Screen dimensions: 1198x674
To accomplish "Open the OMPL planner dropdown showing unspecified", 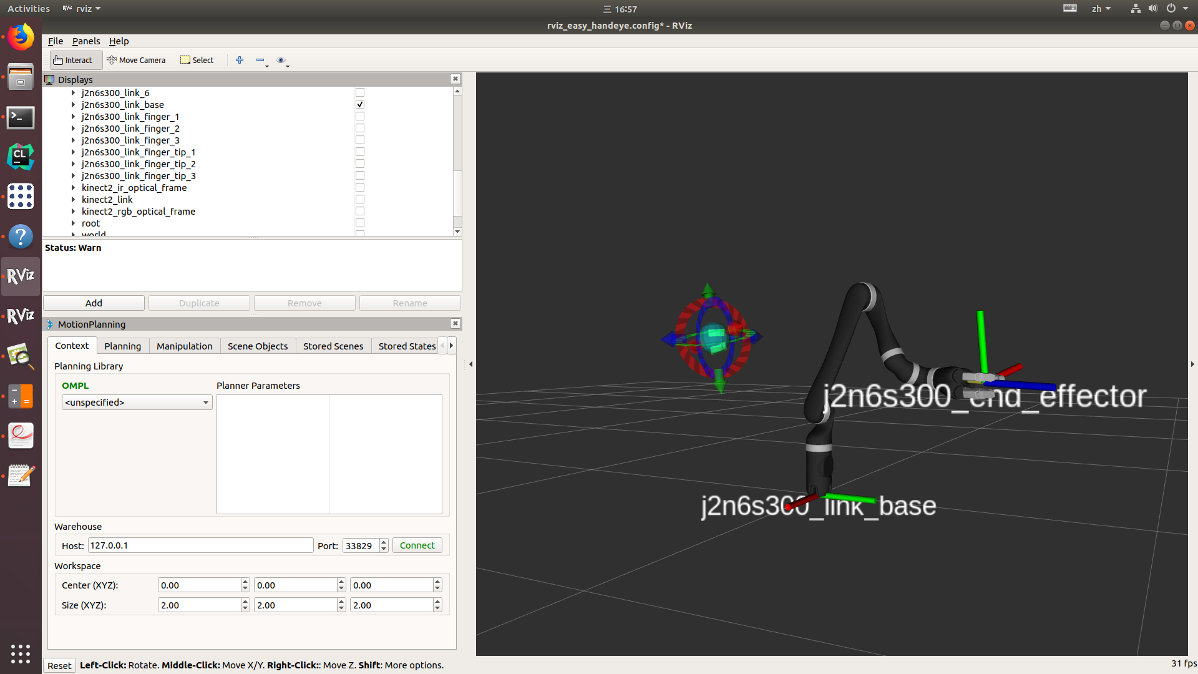I will 137,402.
